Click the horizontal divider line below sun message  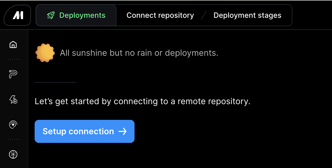click(56, 82)
